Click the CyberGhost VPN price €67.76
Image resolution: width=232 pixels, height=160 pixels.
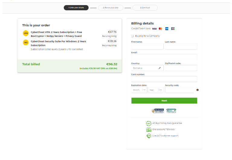coord(112,32)
